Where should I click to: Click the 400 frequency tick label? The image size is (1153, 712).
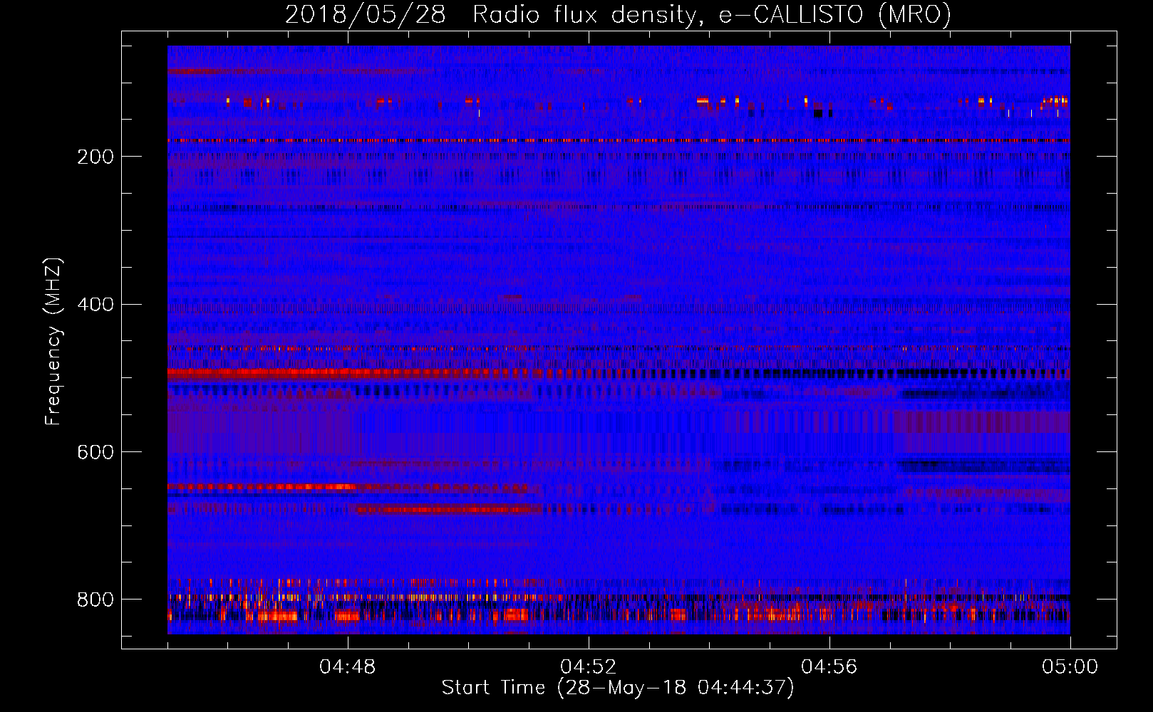[x=95, y=305]
